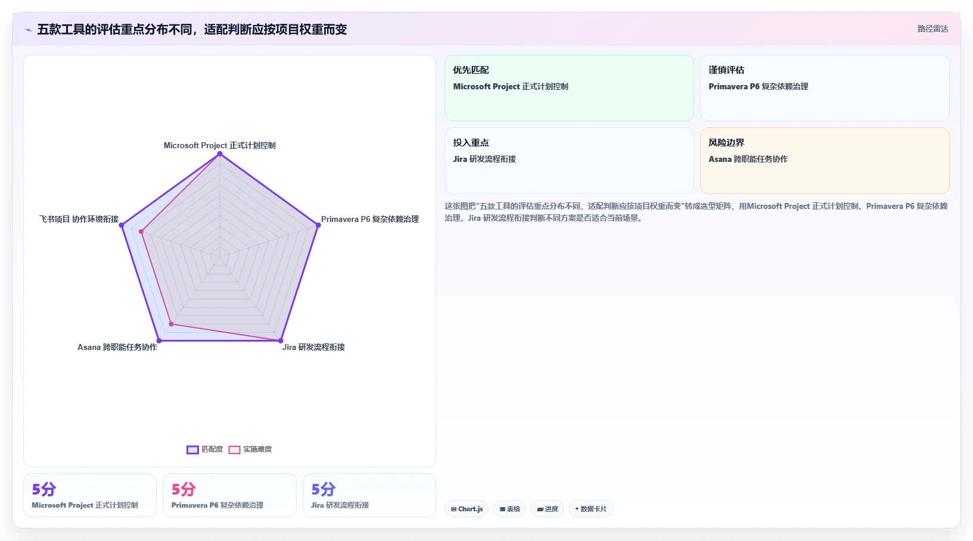Toggle the 实施难度 legend swatch
Viewport: 973px width, 541px height.
point(234,450)
